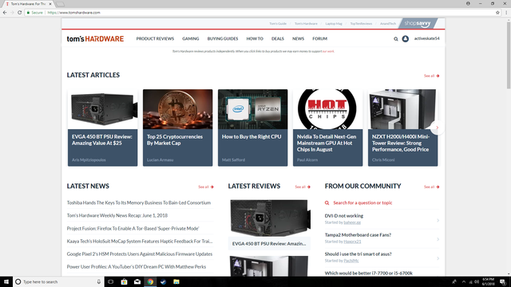The width and height of the screenshot is (511, 287).
Task: Click the 'Type here to search' taskbar box
Action: 58,281
